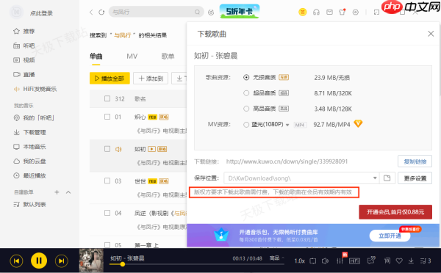Click 复制链接 button
Screen dimensions: 441x273
click(415, 161)
